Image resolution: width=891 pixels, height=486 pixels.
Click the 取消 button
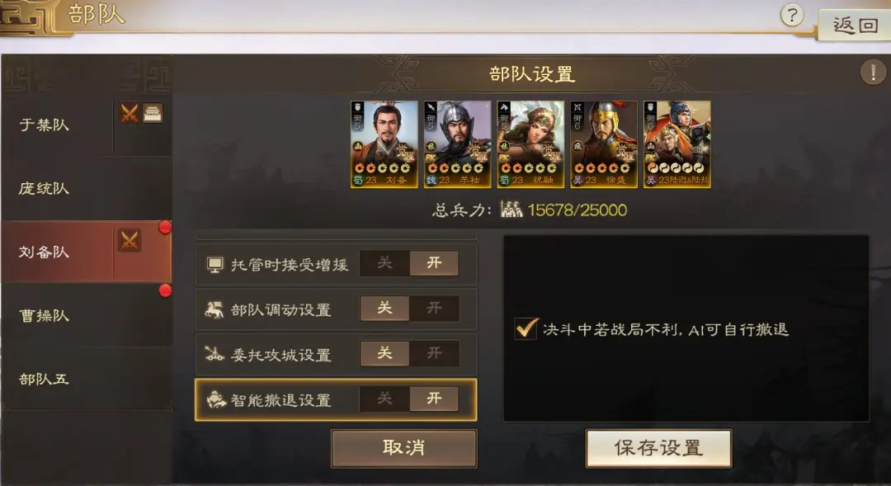click(404, 448)
